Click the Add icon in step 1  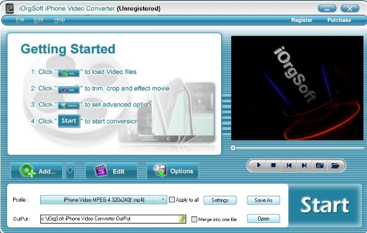point(69,73)
